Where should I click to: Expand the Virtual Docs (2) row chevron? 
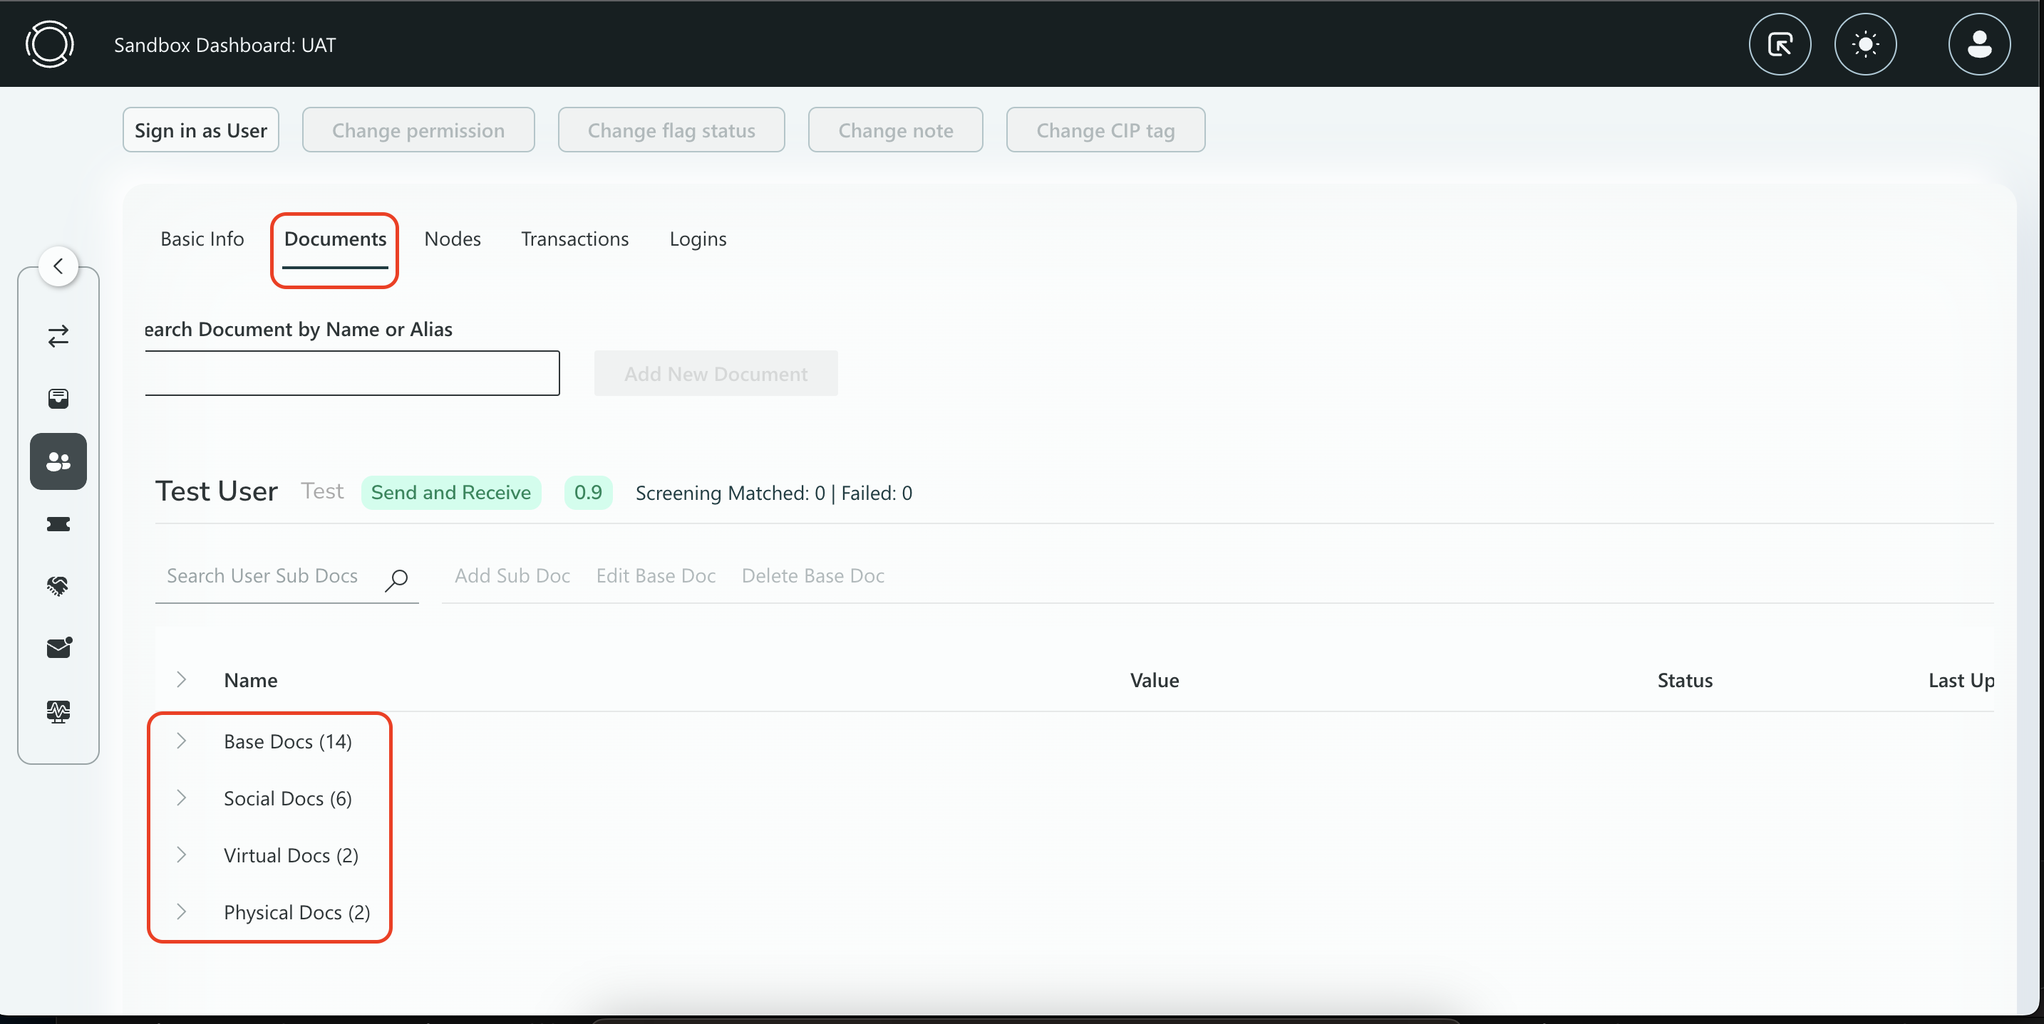point(181,855)
